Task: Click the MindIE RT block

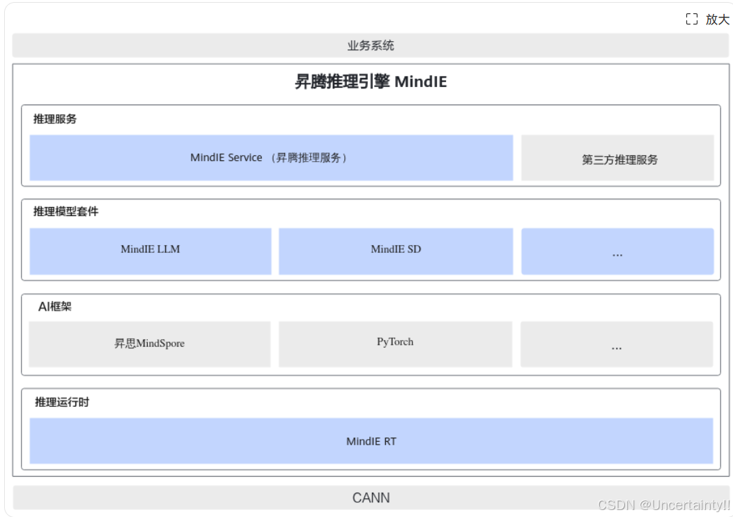Action: point(371,441)
